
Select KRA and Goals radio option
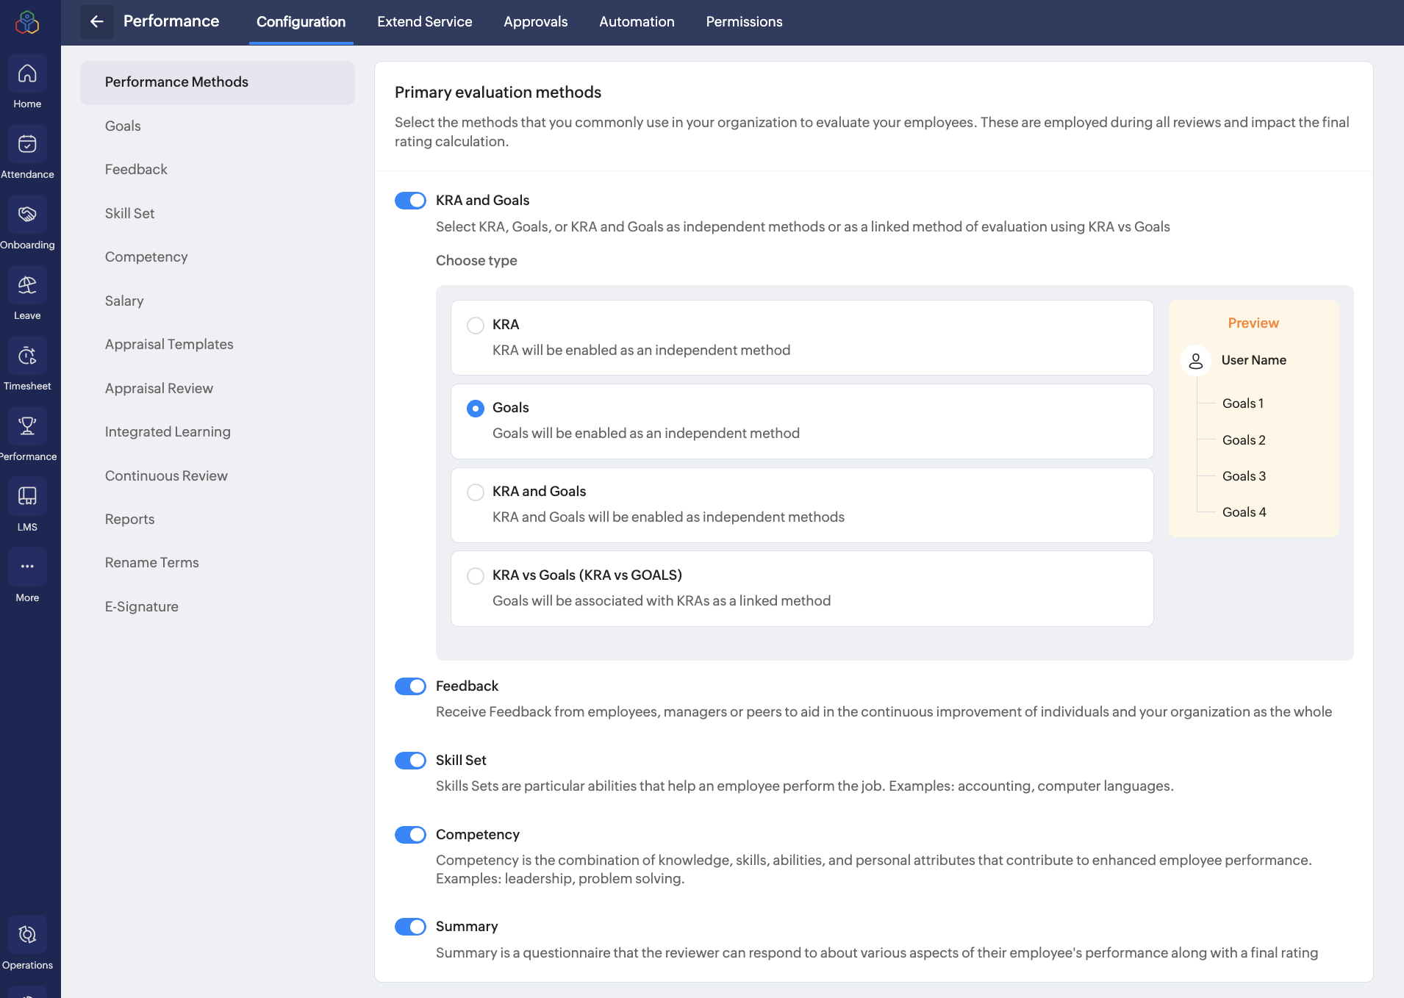click(x=476, y=492)
